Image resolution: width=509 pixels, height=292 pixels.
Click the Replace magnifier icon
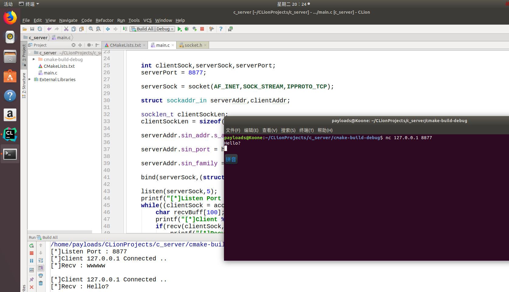point(98,29)
